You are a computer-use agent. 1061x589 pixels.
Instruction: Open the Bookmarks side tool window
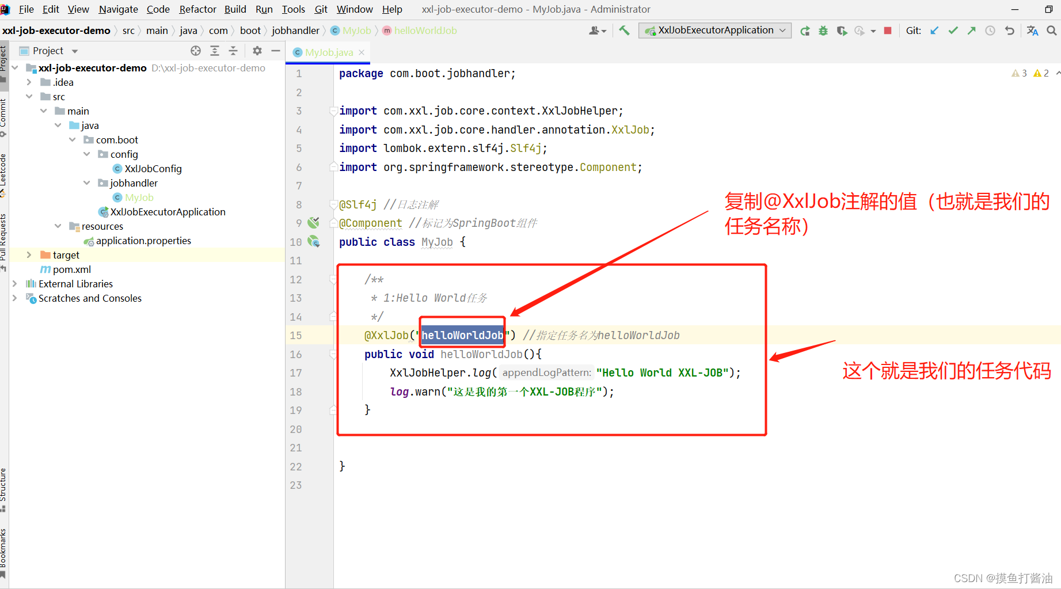coord(4,553)
